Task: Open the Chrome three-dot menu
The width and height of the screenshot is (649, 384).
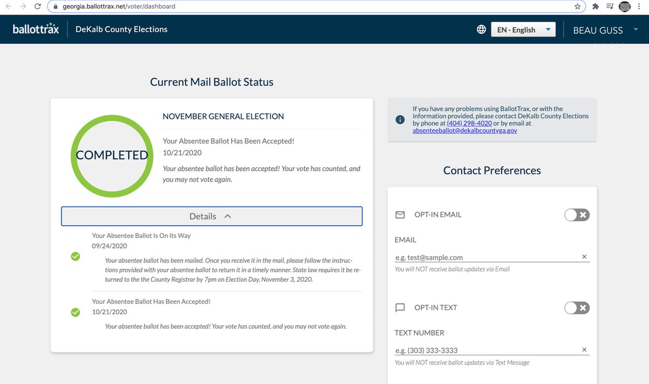Action: tap(640, 6)
